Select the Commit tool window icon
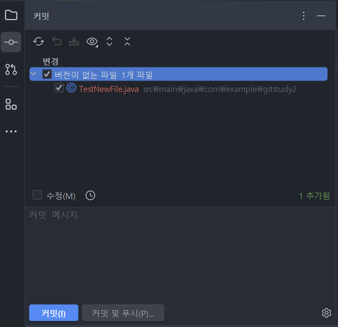The width and height of the screenshot is (338, 327). (11, 42)
